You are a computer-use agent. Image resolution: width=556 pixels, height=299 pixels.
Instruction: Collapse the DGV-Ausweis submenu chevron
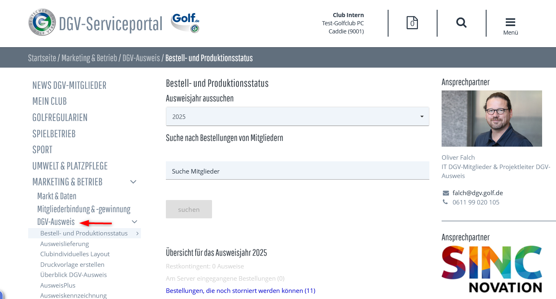[x=134, y=222]
